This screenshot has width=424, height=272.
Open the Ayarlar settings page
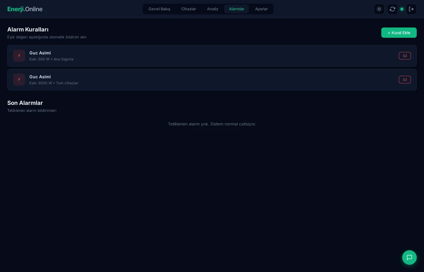click(x=261, y=9)
